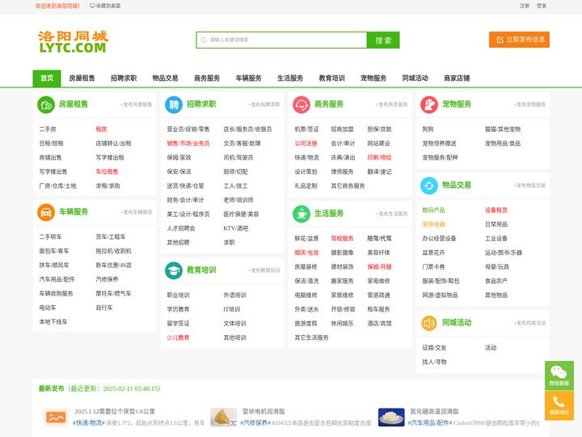
Task: Open the 教育培训 navigation tab
Action: [x=332, y=78]
